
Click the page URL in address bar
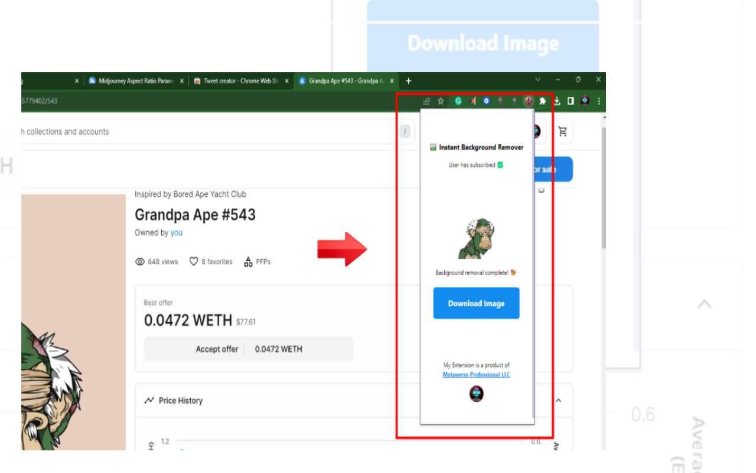tap(40, 101)
